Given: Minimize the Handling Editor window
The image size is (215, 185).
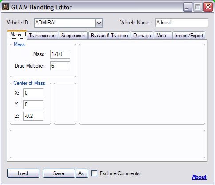Looking at the screenshot, I should point(188,7).
